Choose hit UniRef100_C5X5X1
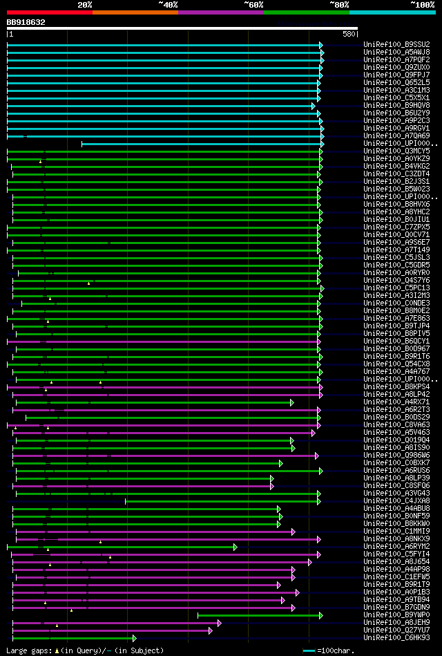442x656 pixels. click(396, 98)
